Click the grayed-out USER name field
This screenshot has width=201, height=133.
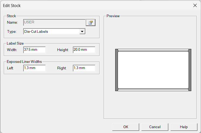[54, 22]
